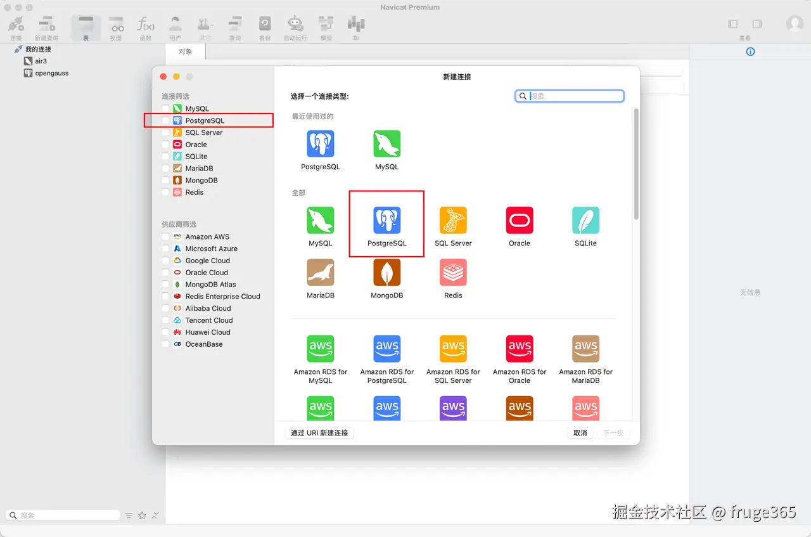The height and width of the screenshot is (537, 811).
Task: Open the 函数 toolbar item
Action: click(146, 28)
